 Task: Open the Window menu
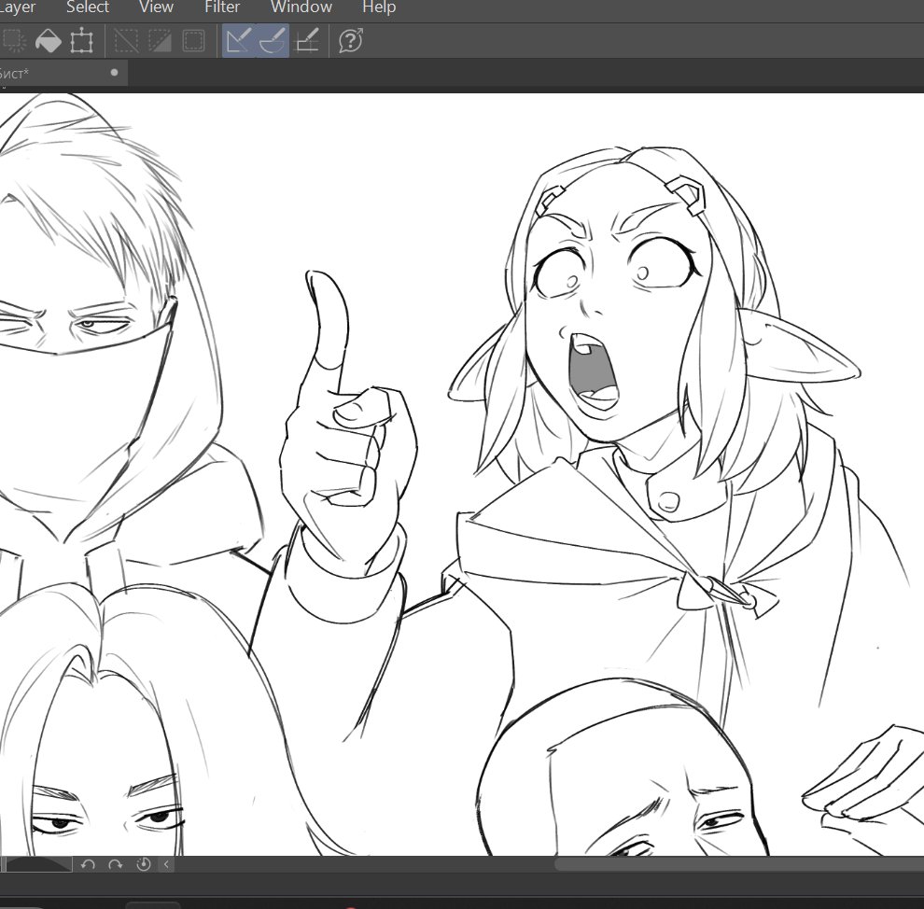click(x=301, y=7)
